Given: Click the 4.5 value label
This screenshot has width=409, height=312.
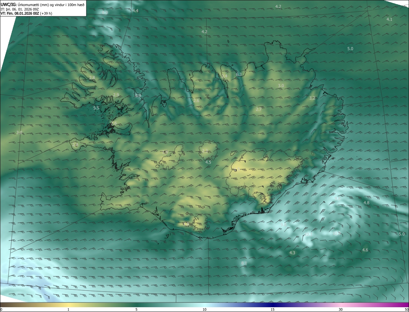Looking at the screenshot, I should point(208,162).
